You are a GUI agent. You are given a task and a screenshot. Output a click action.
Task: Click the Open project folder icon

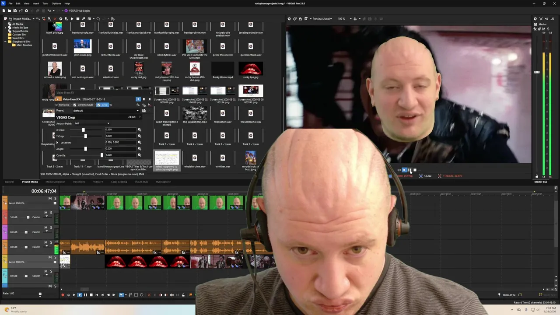[x=10, y=10]
